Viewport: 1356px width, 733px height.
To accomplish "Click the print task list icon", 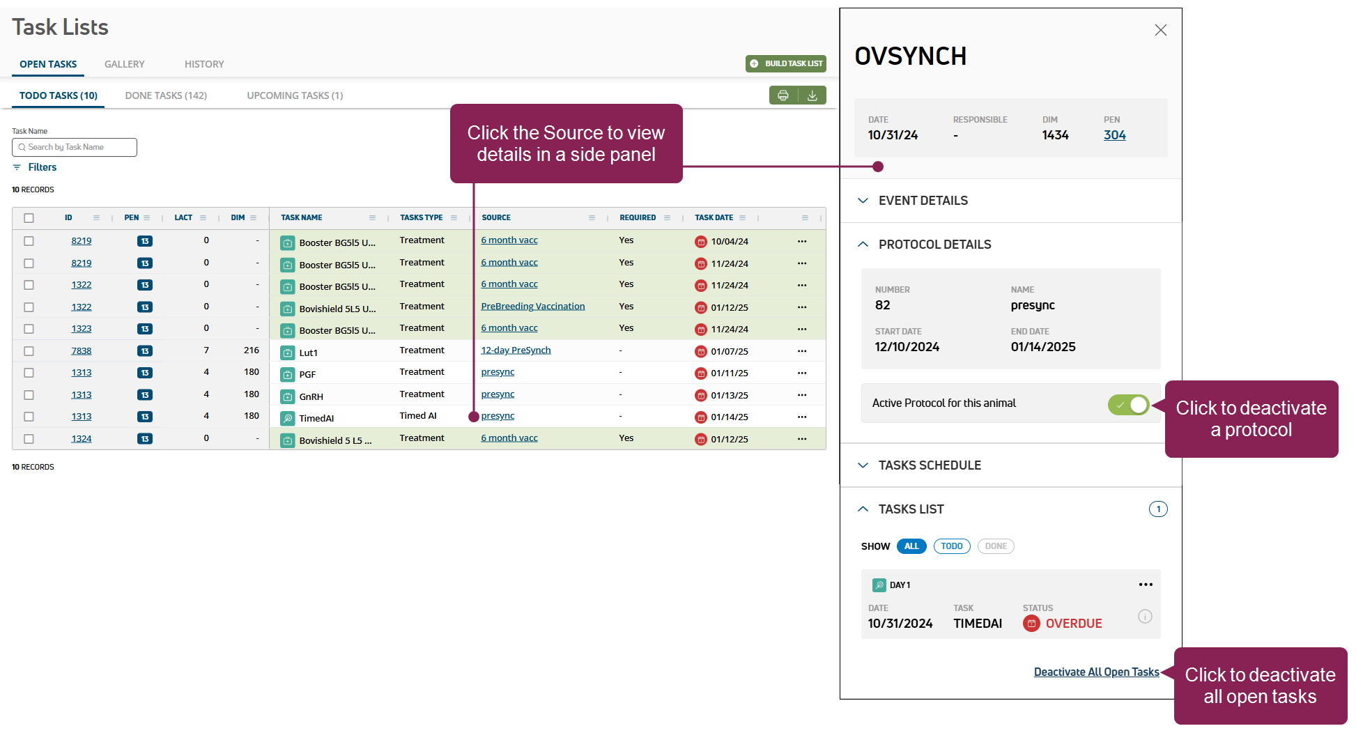I will tap(783, 95).
